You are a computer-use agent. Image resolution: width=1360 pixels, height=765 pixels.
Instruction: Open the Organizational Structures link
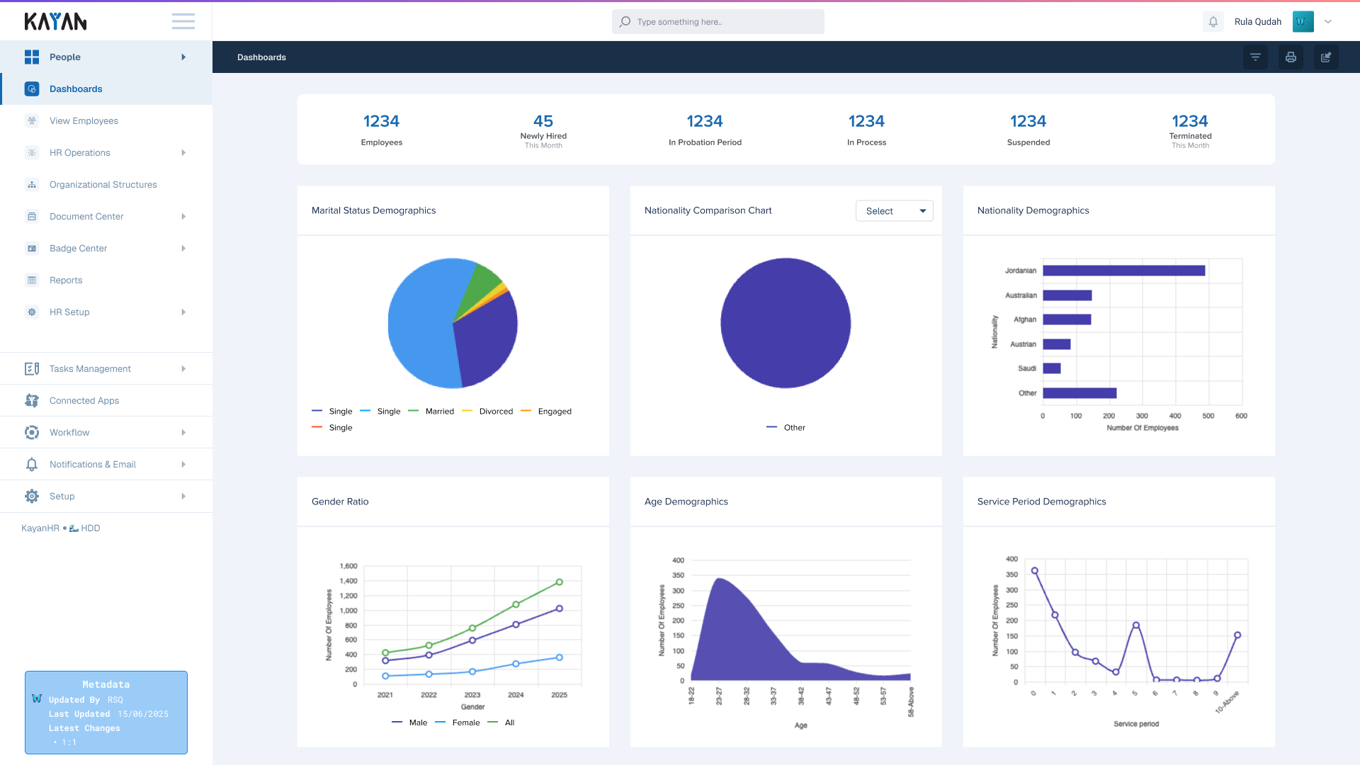point(103,185)
